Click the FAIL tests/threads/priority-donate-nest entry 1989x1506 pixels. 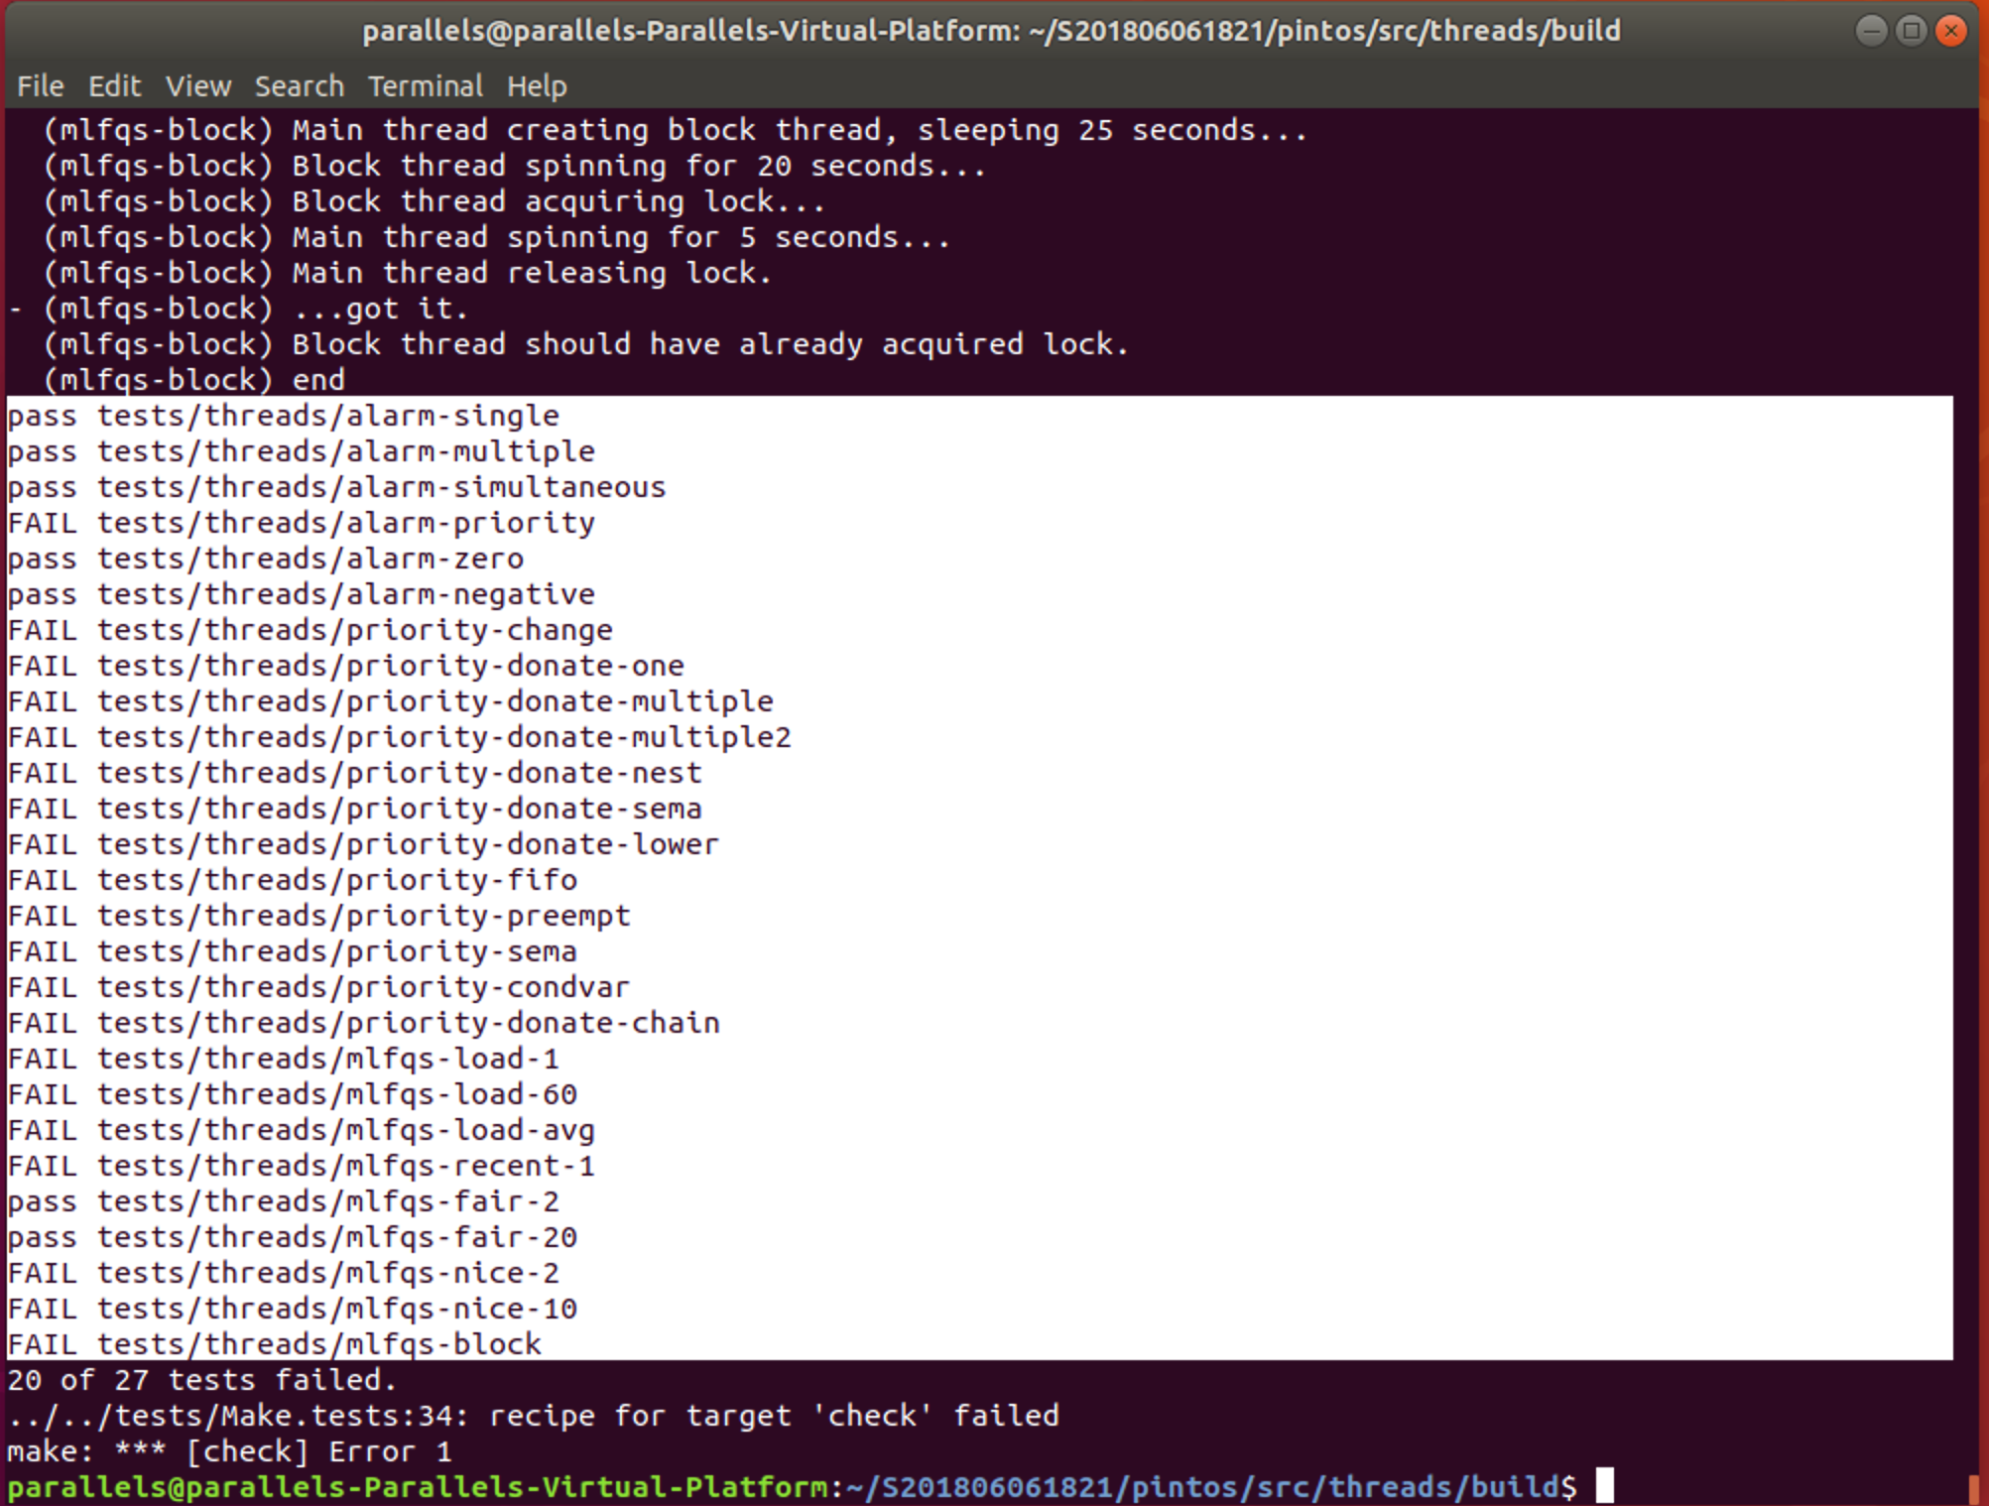click(x=352, y=773)
